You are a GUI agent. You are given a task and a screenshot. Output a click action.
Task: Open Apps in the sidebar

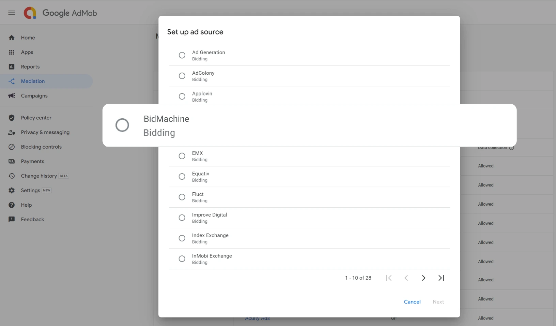(46, 52)
